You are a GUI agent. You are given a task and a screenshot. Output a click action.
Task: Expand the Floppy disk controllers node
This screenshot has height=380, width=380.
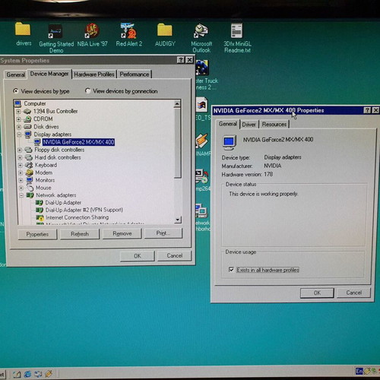tap(20, 150)
